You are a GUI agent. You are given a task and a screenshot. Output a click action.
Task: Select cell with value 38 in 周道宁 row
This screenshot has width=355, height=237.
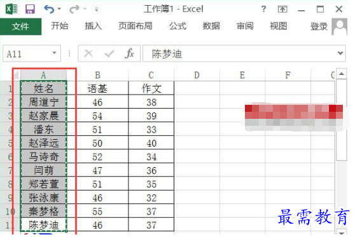151,102
